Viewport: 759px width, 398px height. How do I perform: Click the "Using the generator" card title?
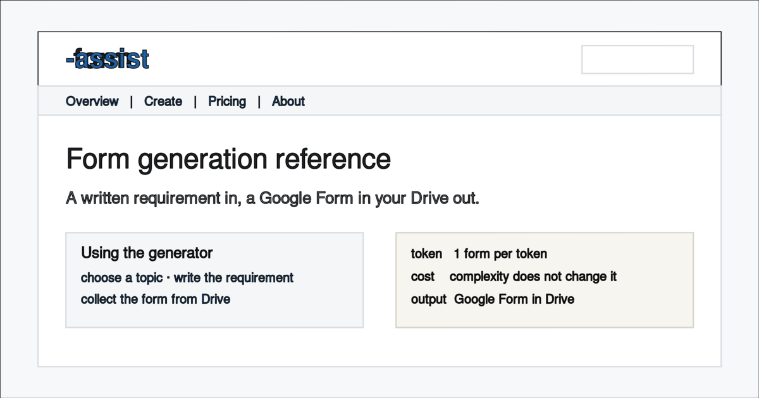pyautogui.click(x=147, y=253)
